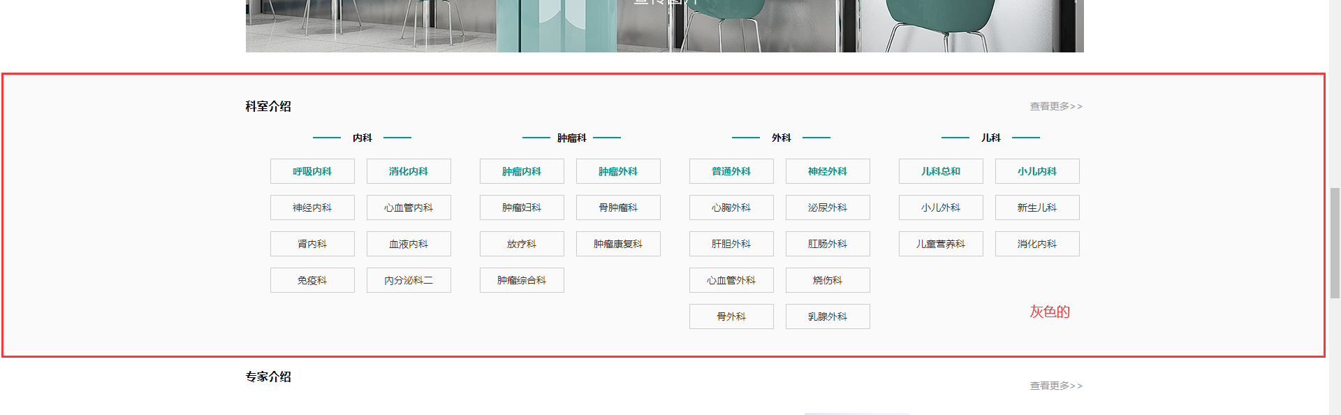Screen dimensions: 1341x415
Task: Click the 肾内科 button
Action: 312,244
